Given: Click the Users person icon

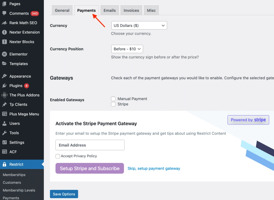Looking at the screenshot, I should [4, 123].
